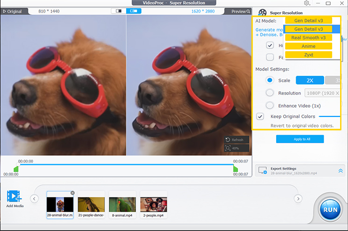The width and height of the screenshot is (348, 231).
Task: Open the Preview magnifier button
Action: tap(240, 11)
